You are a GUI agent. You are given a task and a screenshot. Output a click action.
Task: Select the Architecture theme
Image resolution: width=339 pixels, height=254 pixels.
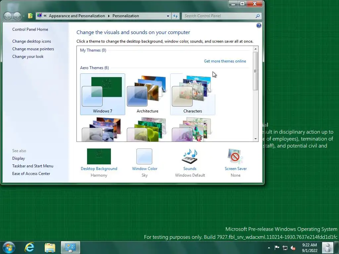[x=147, y=94]
